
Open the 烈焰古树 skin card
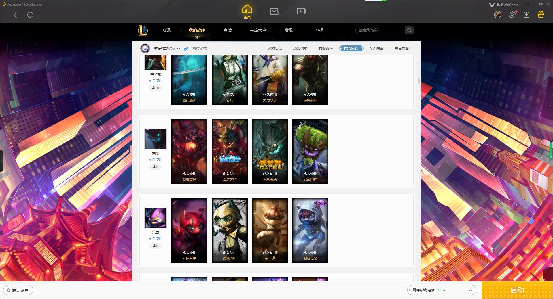click(189, 151)
